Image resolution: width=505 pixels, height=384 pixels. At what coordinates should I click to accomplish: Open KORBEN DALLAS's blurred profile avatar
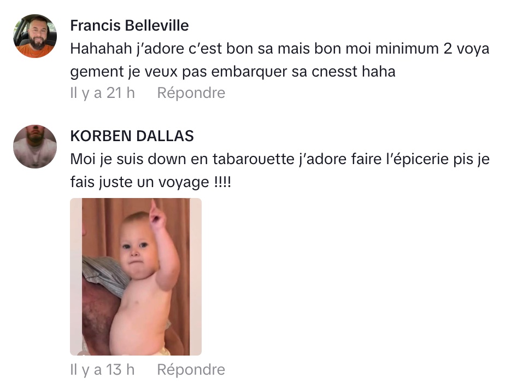[35, 147]
